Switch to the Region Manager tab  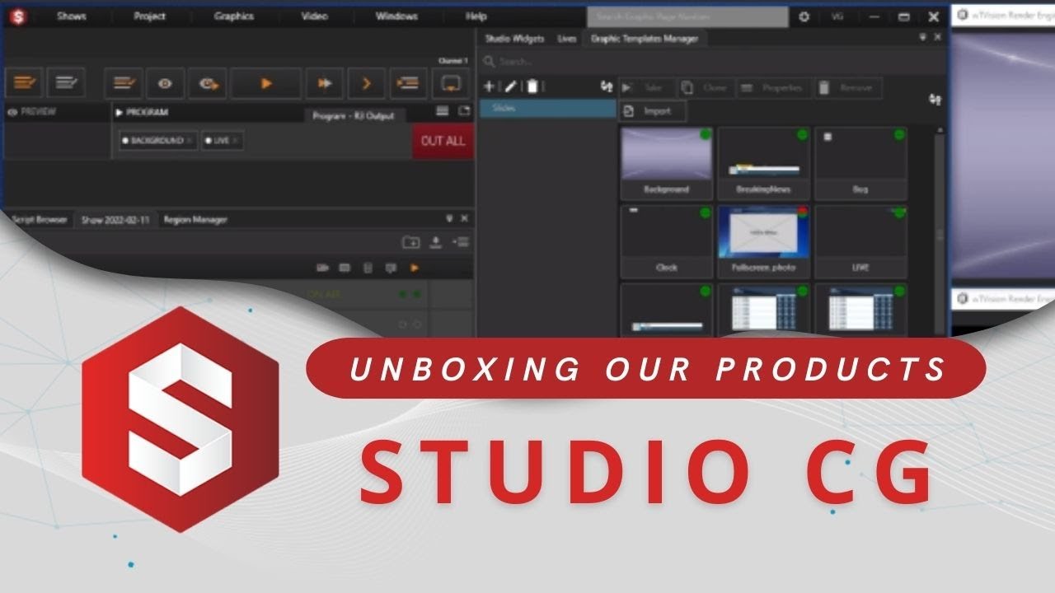[x=195, y=220]
